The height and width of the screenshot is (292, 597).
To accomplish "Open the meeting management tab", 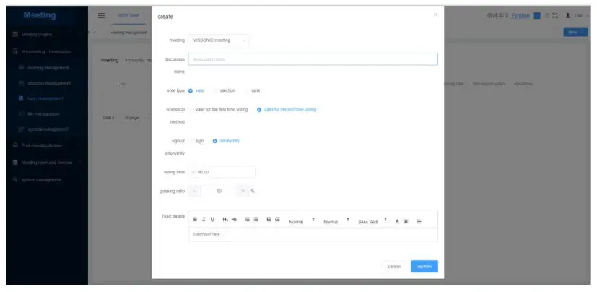I will pyautogui.click(x=128, y=33).
